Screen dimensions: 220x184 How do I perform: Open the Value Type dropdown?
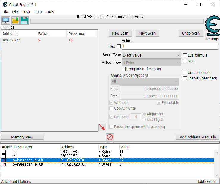click(x=151, y=63)
